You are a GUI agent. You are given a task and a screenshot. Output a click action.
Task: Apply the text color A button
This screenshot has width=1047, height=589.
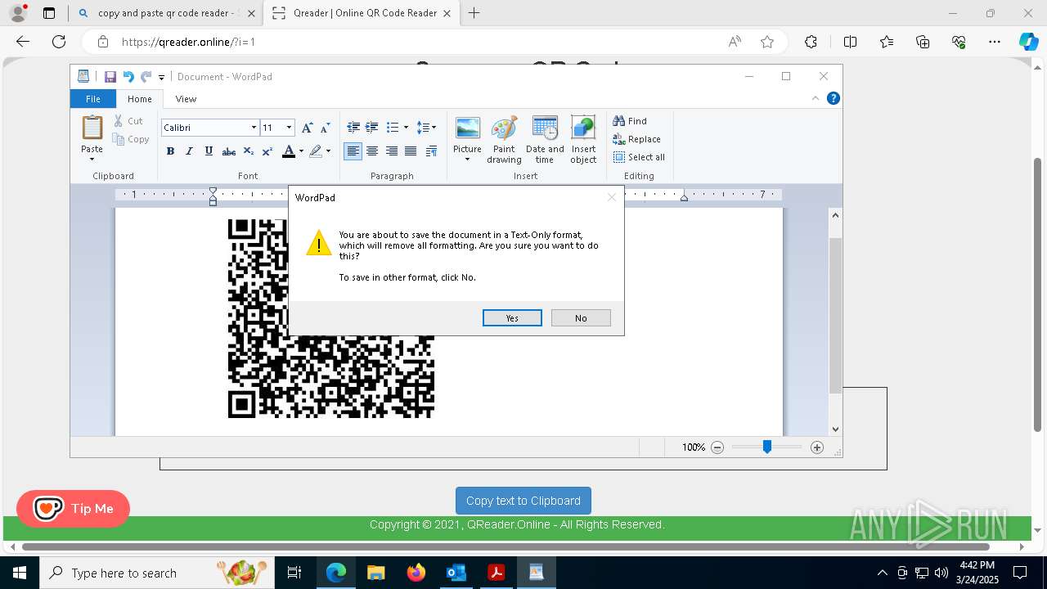(288, 151)
